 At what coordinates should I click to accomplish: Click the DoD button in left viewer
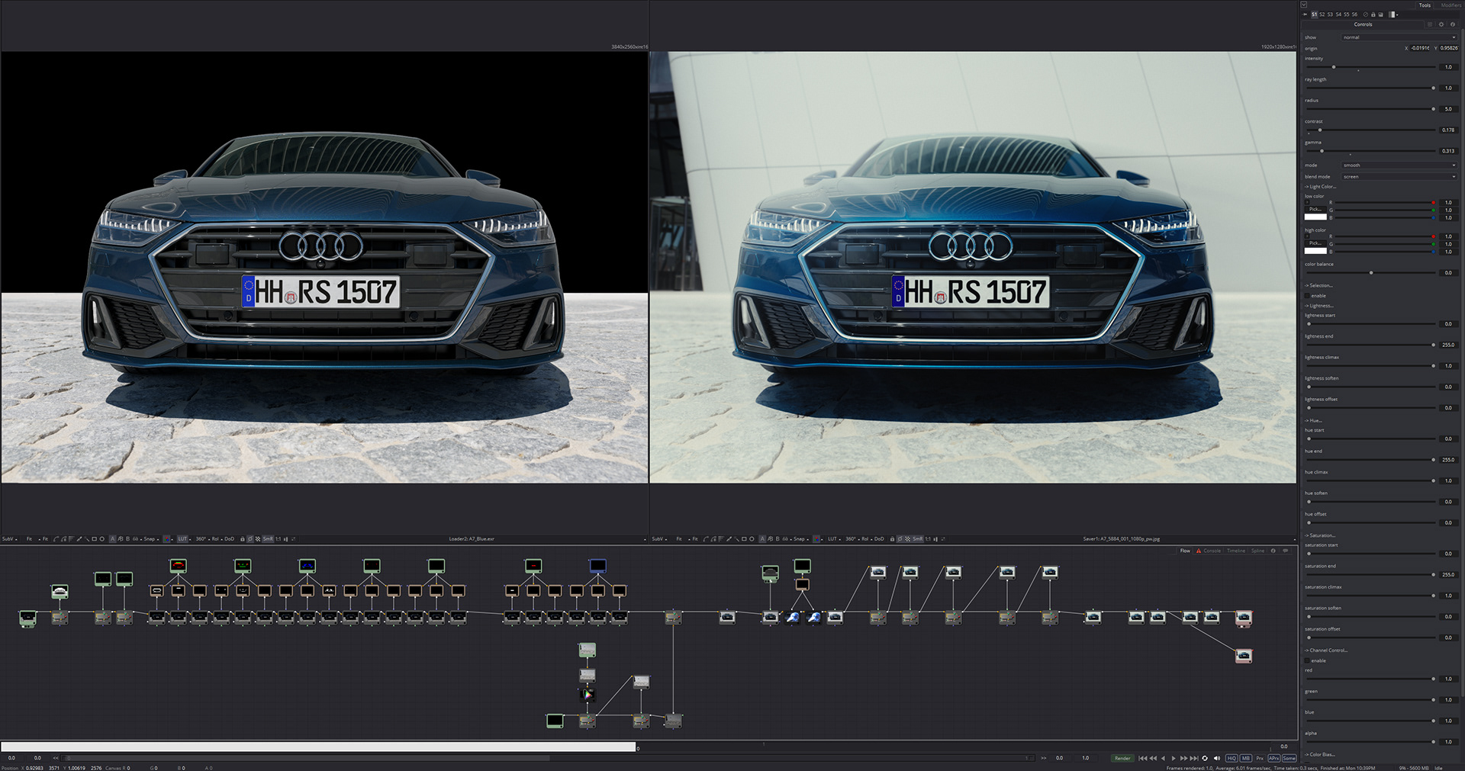coord(229,539)
